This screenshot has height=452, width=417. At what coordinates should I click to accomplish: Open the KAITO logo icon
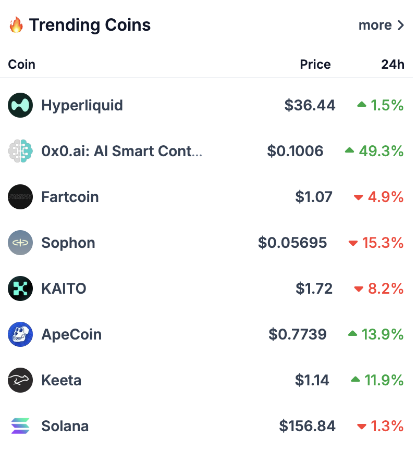(20, 288)
